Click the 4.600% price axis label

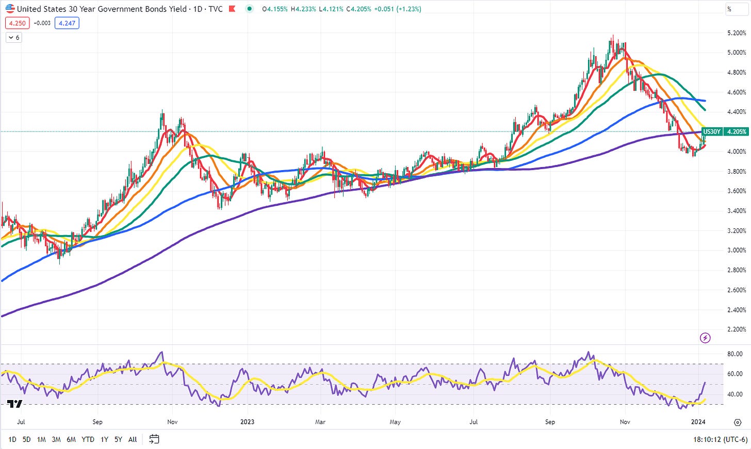tap(736, 92)
